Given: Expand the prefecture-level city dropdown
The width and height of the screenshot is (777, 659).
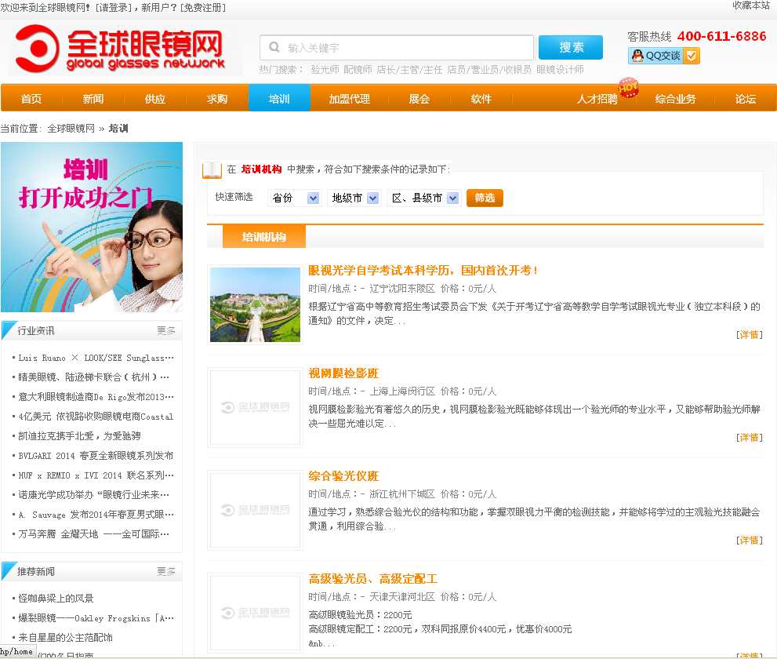Looking at the screenshot, I should click(354, 198).
